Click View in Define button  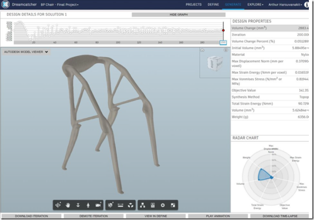[x=156, y=216]
